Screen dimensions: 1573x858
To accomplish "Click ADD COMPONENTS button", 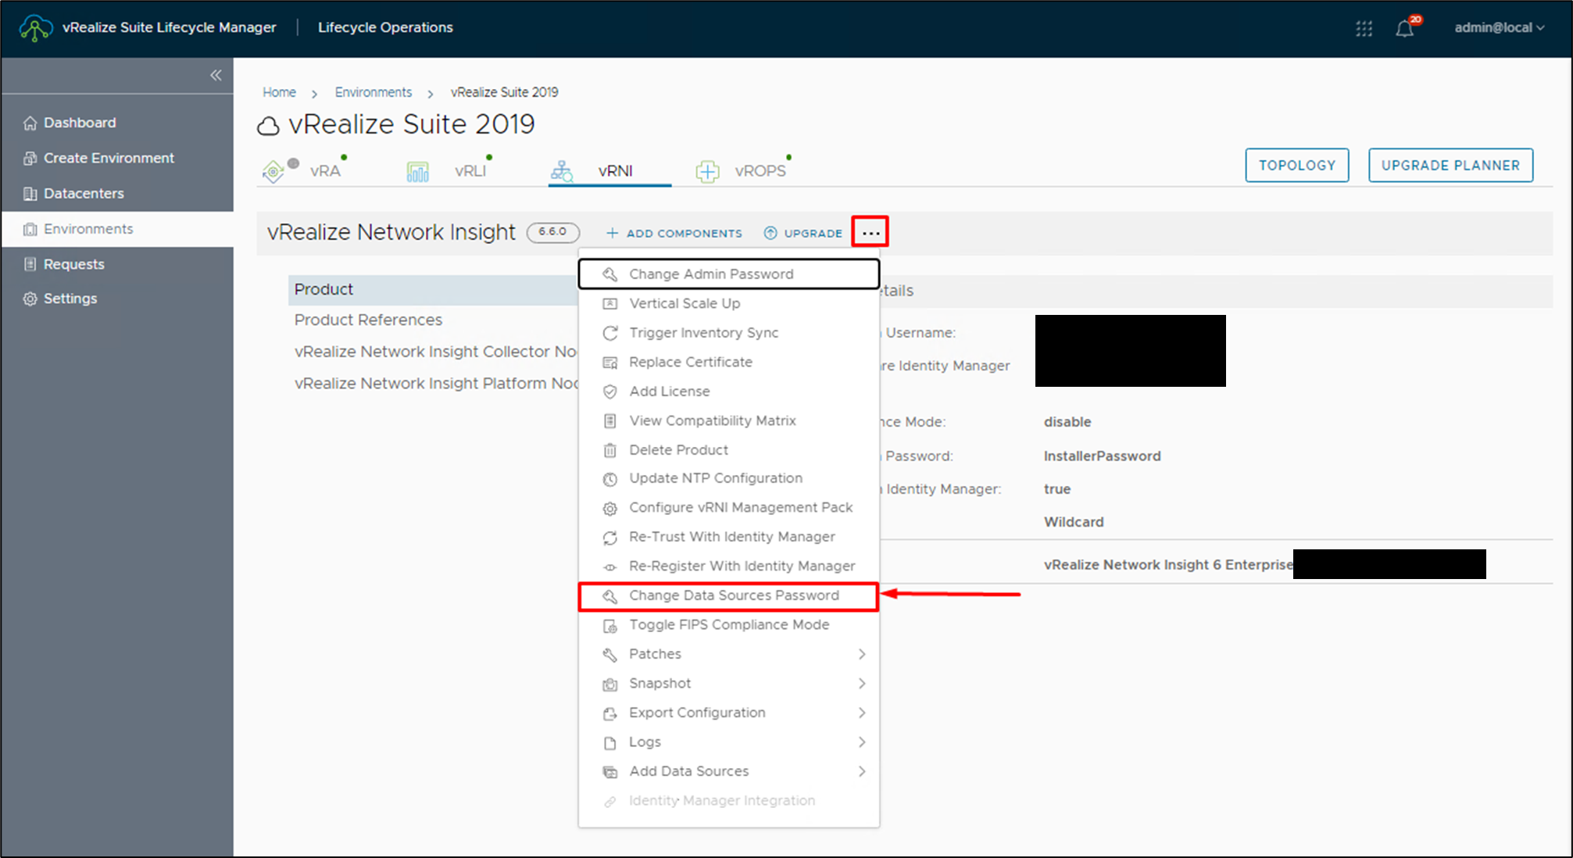I will click(x=674, y=233).
